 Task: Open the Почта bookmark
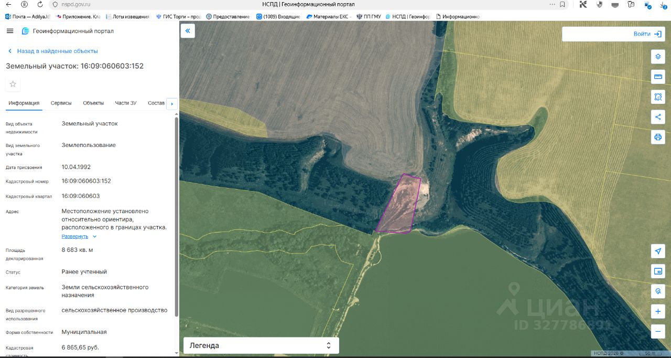(27, 17)
